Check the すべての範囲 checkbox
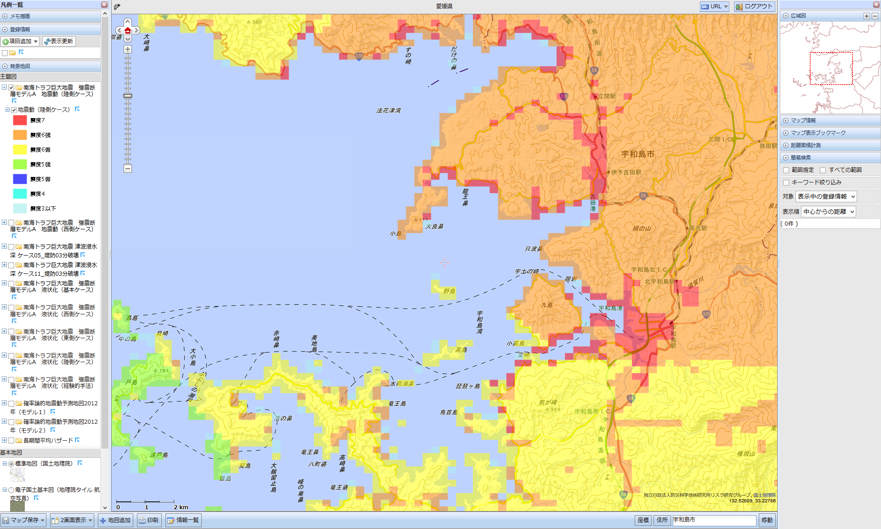The height and width of the screenshot is (529, 881). tap(823, 170)
